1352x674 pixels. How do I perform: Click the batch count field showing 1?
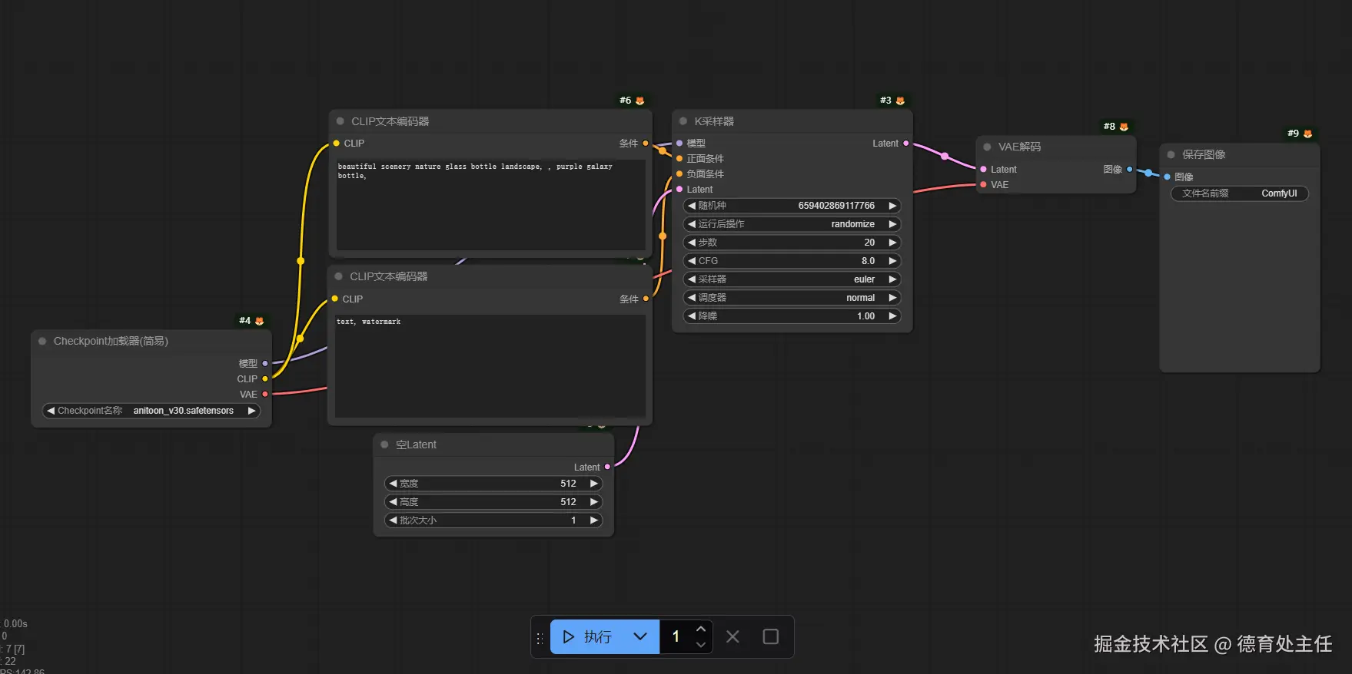(x=676, y=636)
